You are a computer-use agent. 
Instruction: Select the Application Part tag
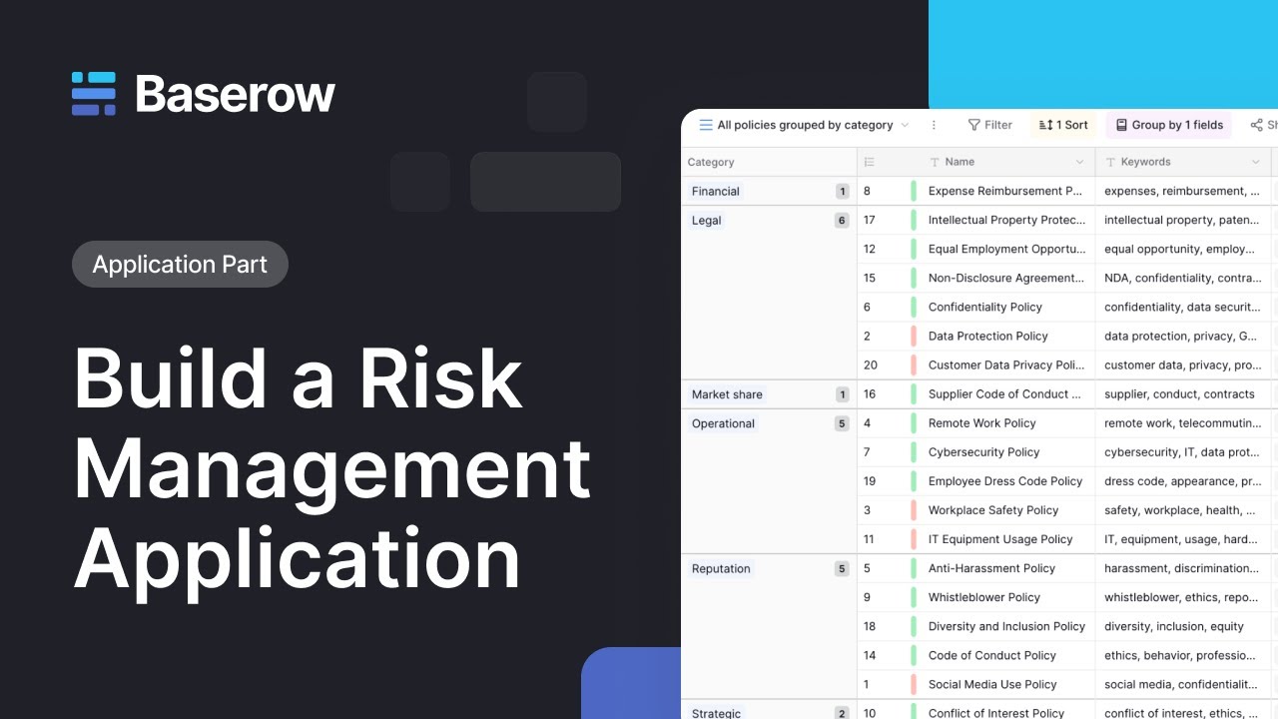pos(180,265)
